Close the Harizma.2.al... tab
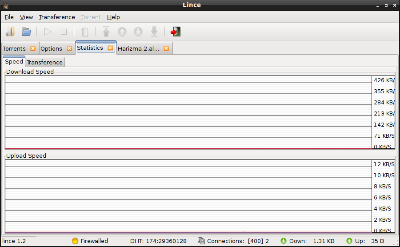400x247 pixels. [x=166, y=48]
